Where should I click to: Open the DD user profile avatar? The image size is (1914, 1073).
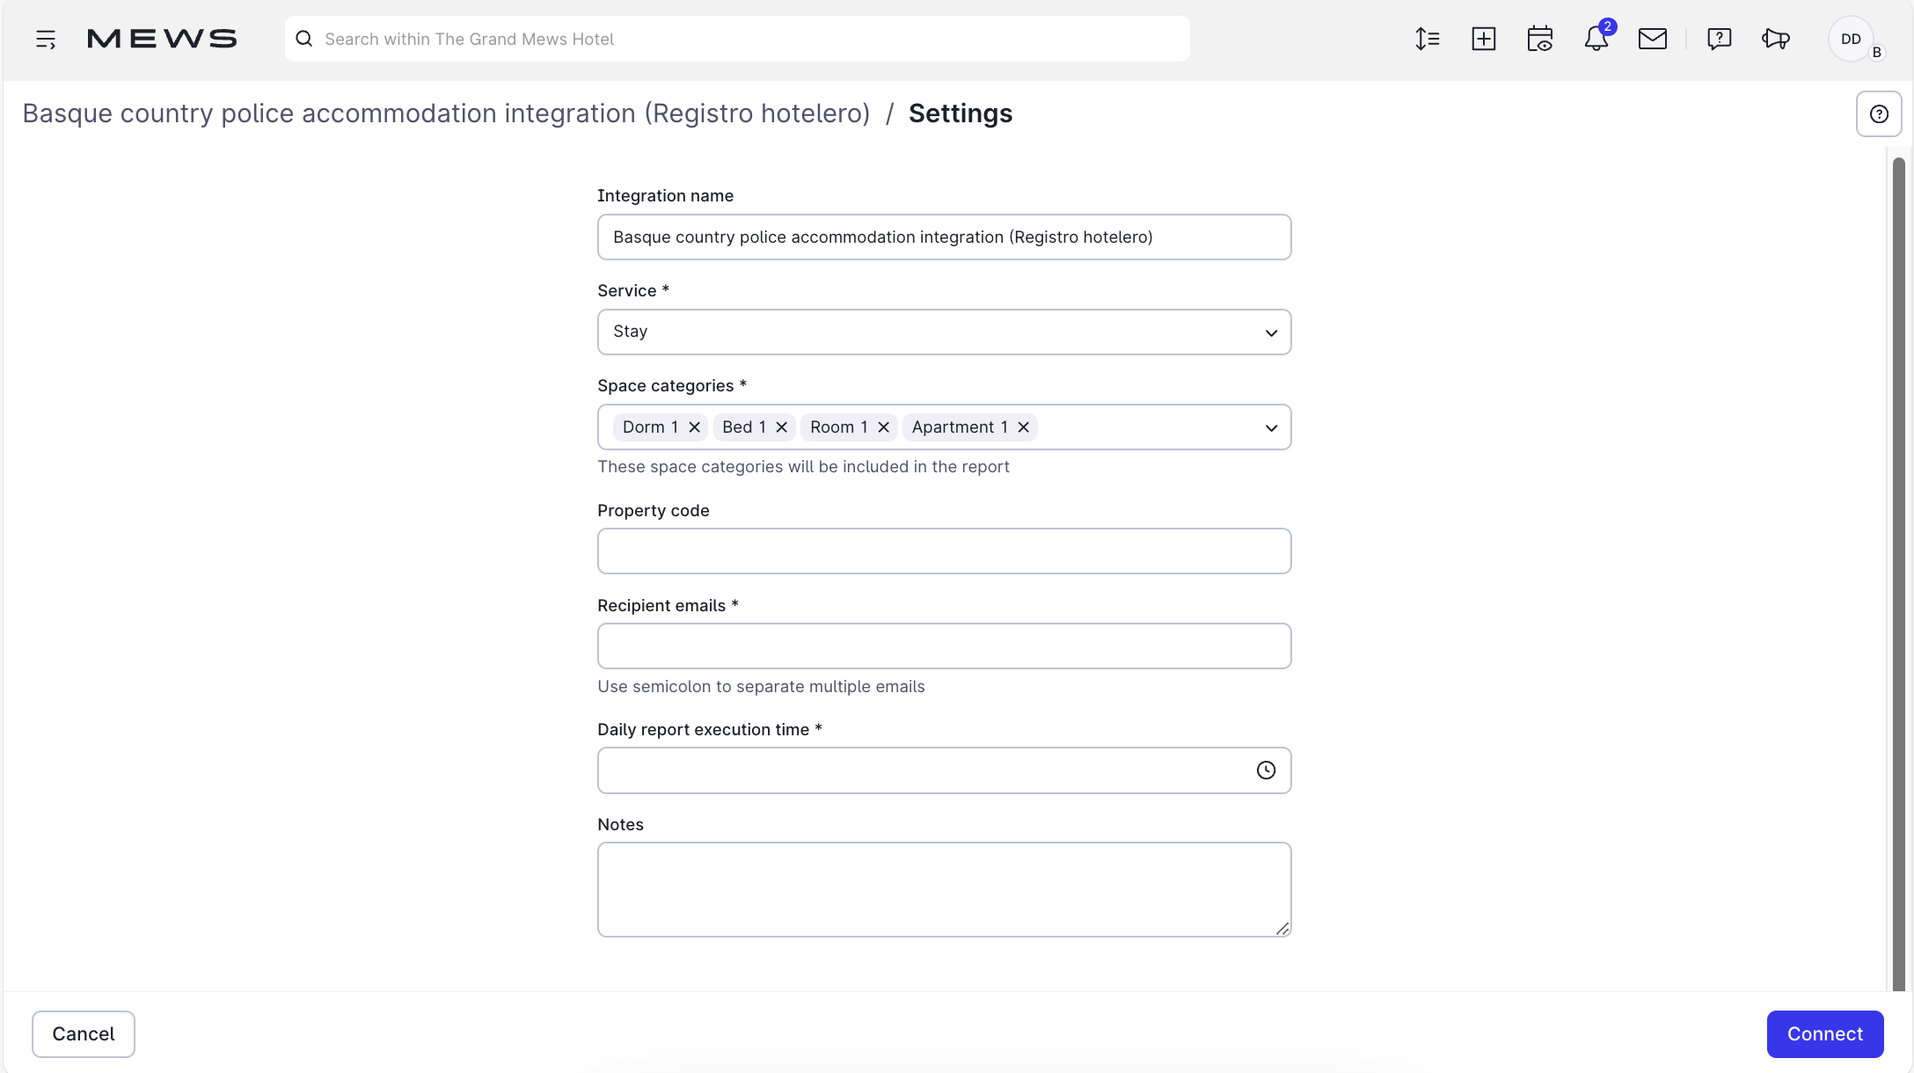(x=1851, y=39)
